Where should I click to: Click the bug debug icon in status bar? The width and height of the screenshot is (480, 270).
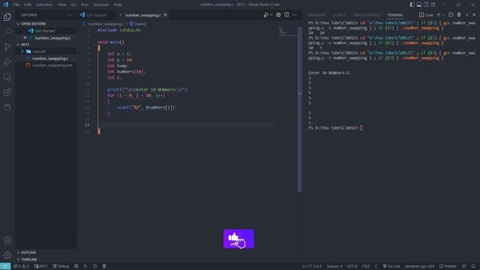[95, 266]
